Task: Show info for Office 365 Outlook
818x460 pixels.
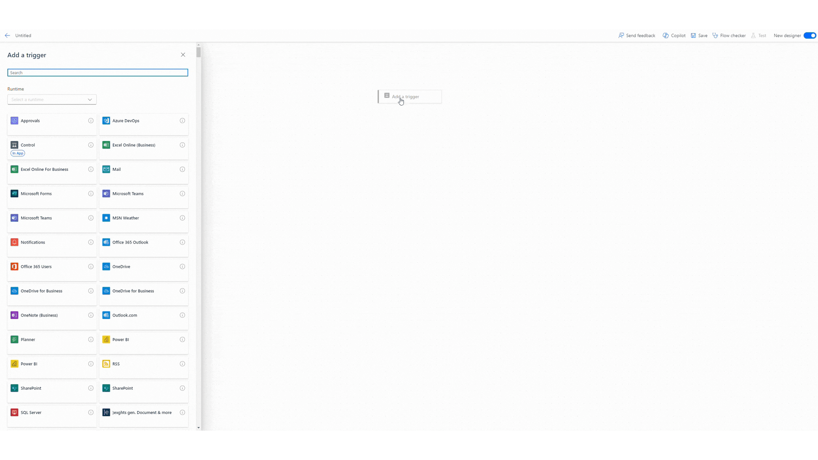Action: 182,242
